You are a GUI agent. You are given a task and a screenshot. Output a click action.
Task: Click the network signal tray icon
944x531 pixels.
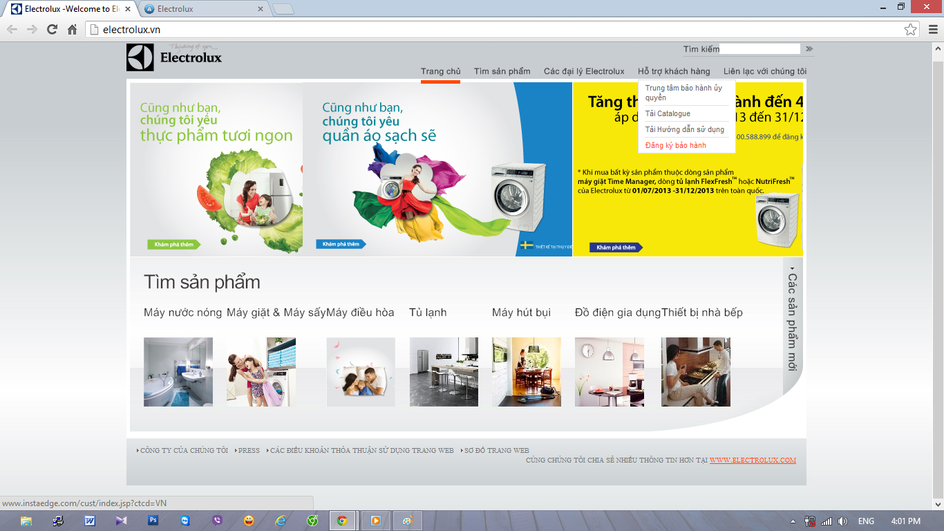coord(826,521)
